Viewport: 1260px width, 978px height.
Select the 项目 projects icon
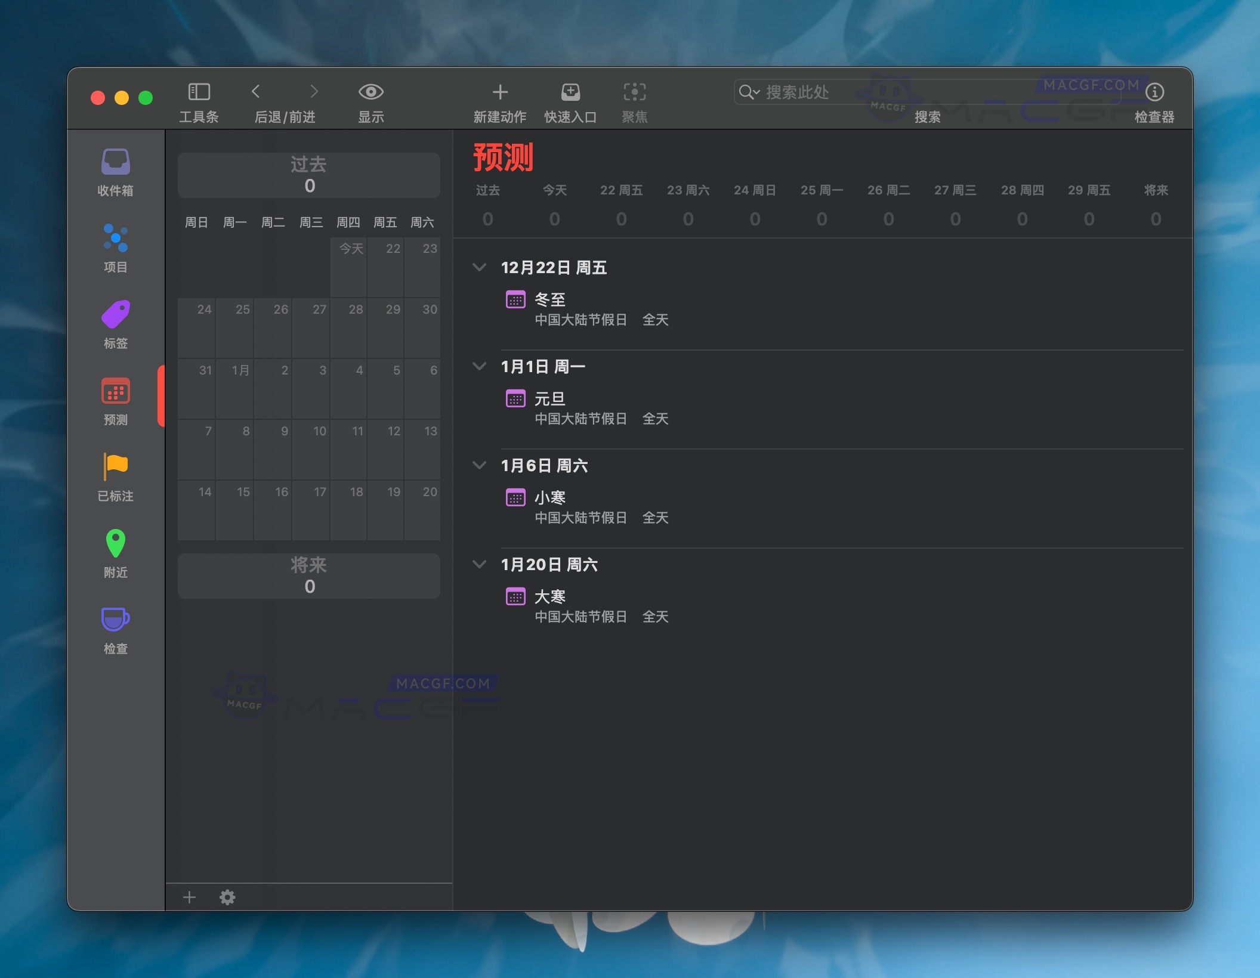115,247
